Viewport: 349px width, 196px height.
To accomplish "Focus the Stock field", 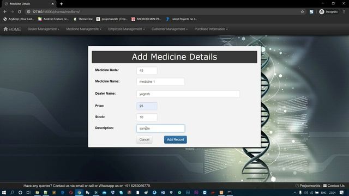I will pyautogui.click(x=147, y=118).
